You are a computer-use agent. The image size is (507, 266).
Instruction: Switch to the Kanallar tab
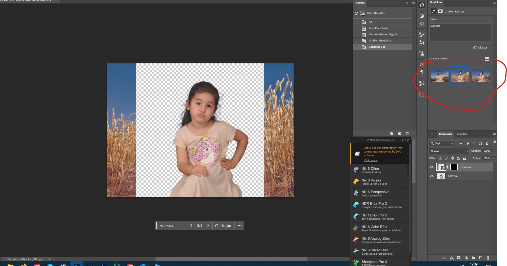coord(462,134)
